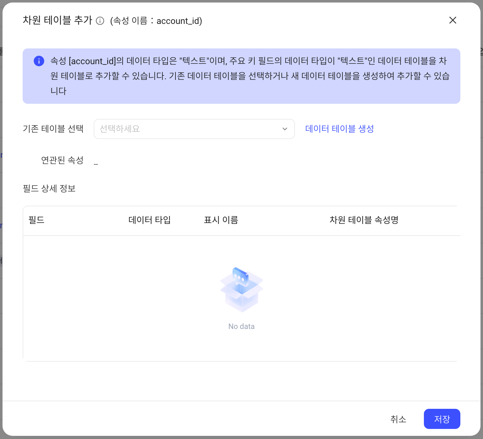Click the empty box No data illustration
This screenshot has width=483, height=439.
click(241, 290)
